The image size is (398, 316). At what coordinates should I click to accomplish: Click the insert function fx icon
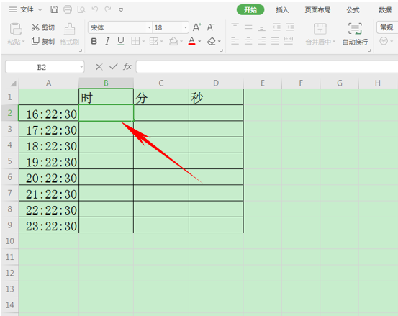pos(127,66)
